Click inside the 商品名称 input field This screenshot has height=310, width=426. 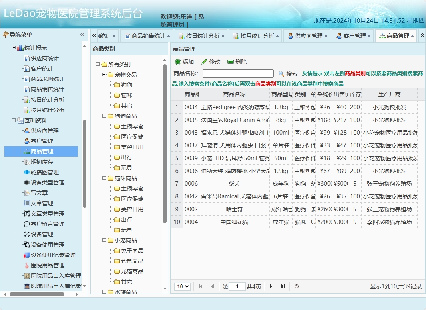(x=238, y=73)
